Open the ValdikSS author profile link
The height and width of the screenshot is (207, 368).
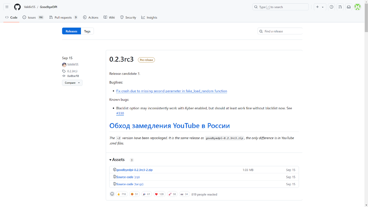[x=73, y=65]
